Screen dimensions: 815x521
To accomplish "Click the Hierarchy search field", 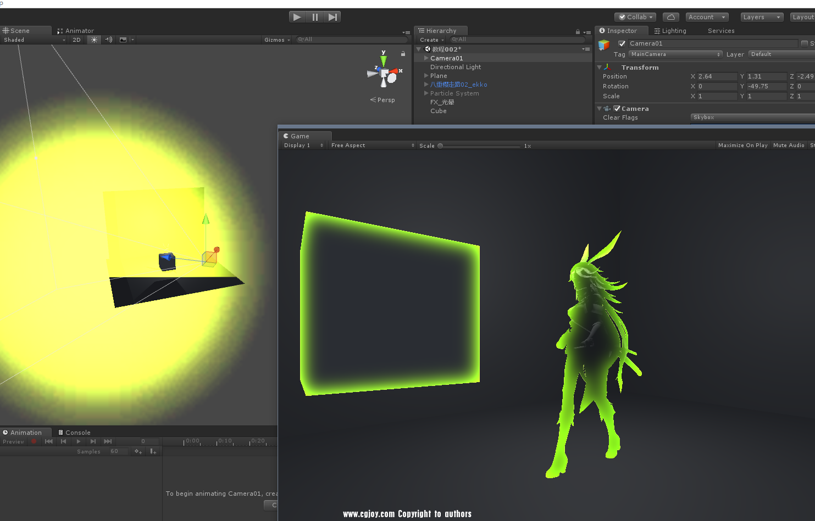I will tap(517, 40).
